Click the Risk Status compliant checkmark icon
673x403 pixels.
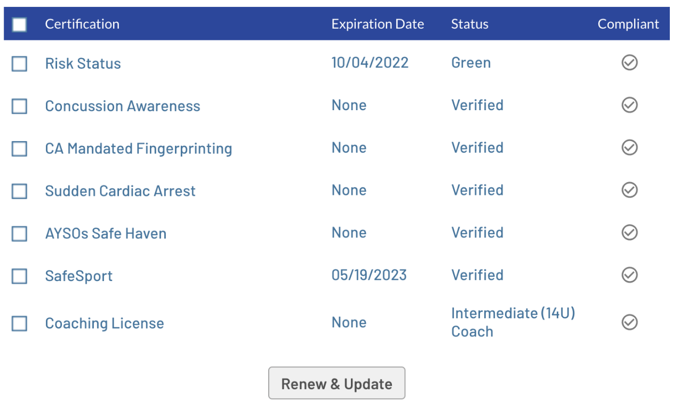(x=629, y=63)
